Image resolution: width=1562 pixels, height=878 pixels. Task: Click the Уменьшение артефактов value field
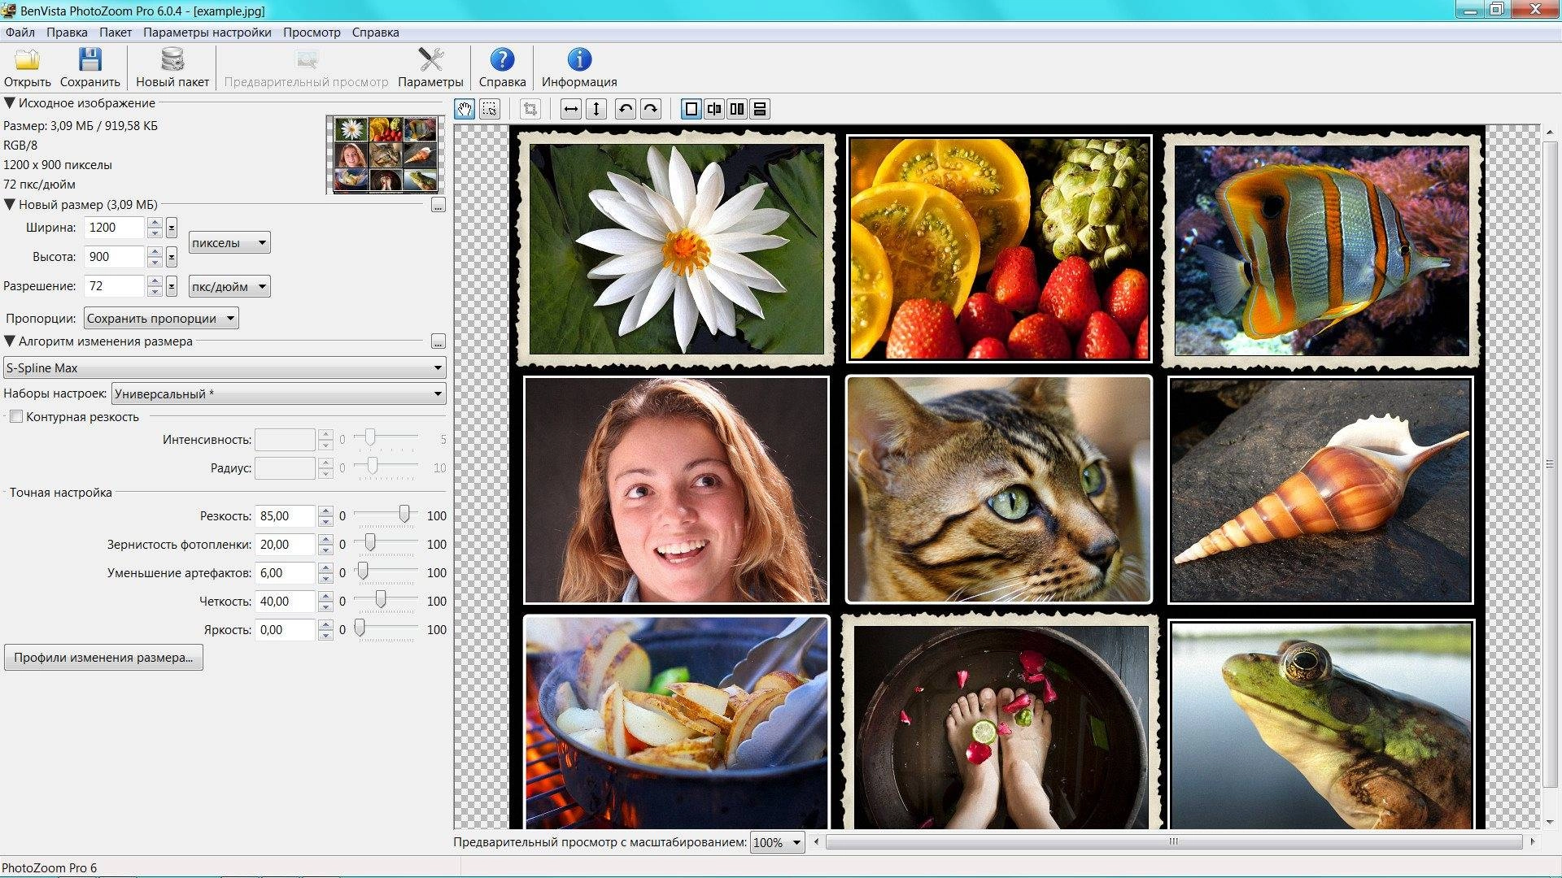[x=285, y=573]
